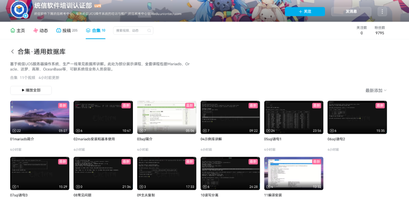Open the 投稿 205 tab
Viewport: 409px width, 200px height.
tap(67, 31)
